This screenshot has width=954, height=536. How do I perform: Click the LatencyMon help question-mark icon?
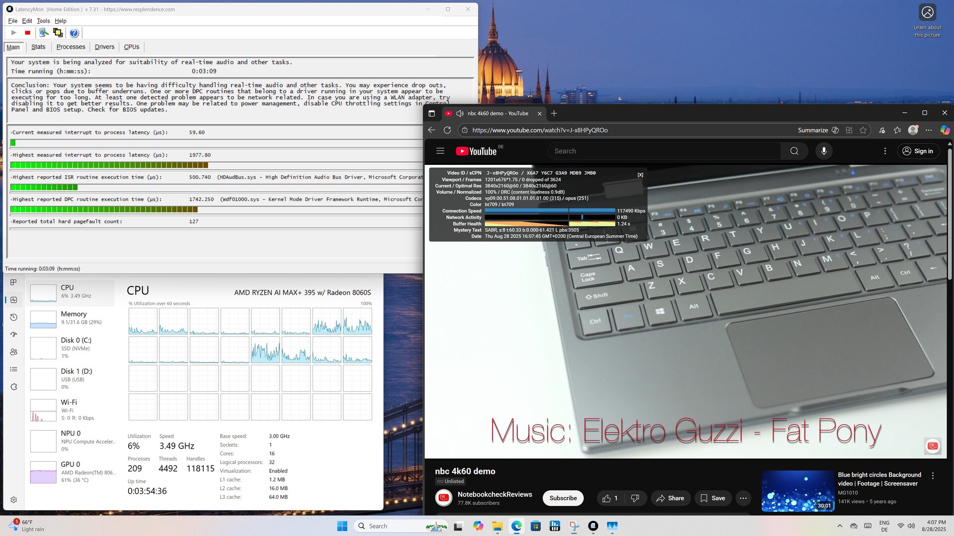point(74,33)
